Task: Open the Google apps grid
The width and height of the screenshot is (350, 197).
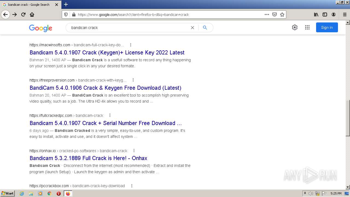Action: click(307, 27)
